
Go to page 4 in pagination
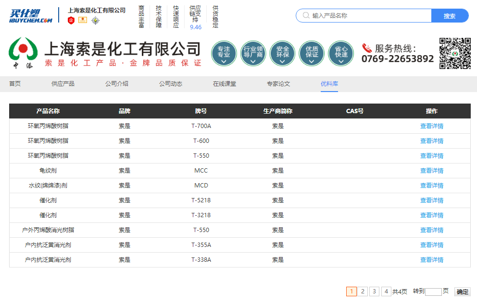386,291
